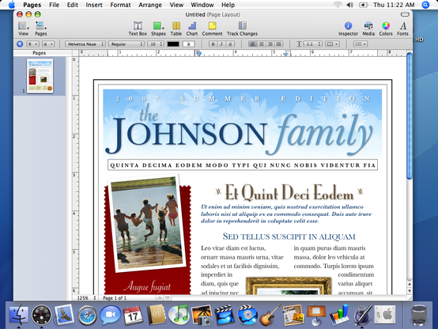Click the previous page arrow button
438x329 pixels.
(160, 298)
